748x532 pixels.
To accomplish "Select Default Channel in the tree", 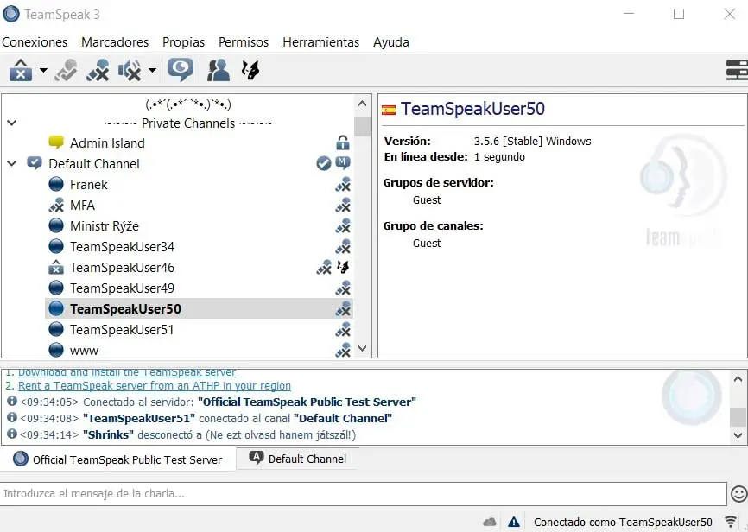I will pyautogui.click(x=94, y=163).
